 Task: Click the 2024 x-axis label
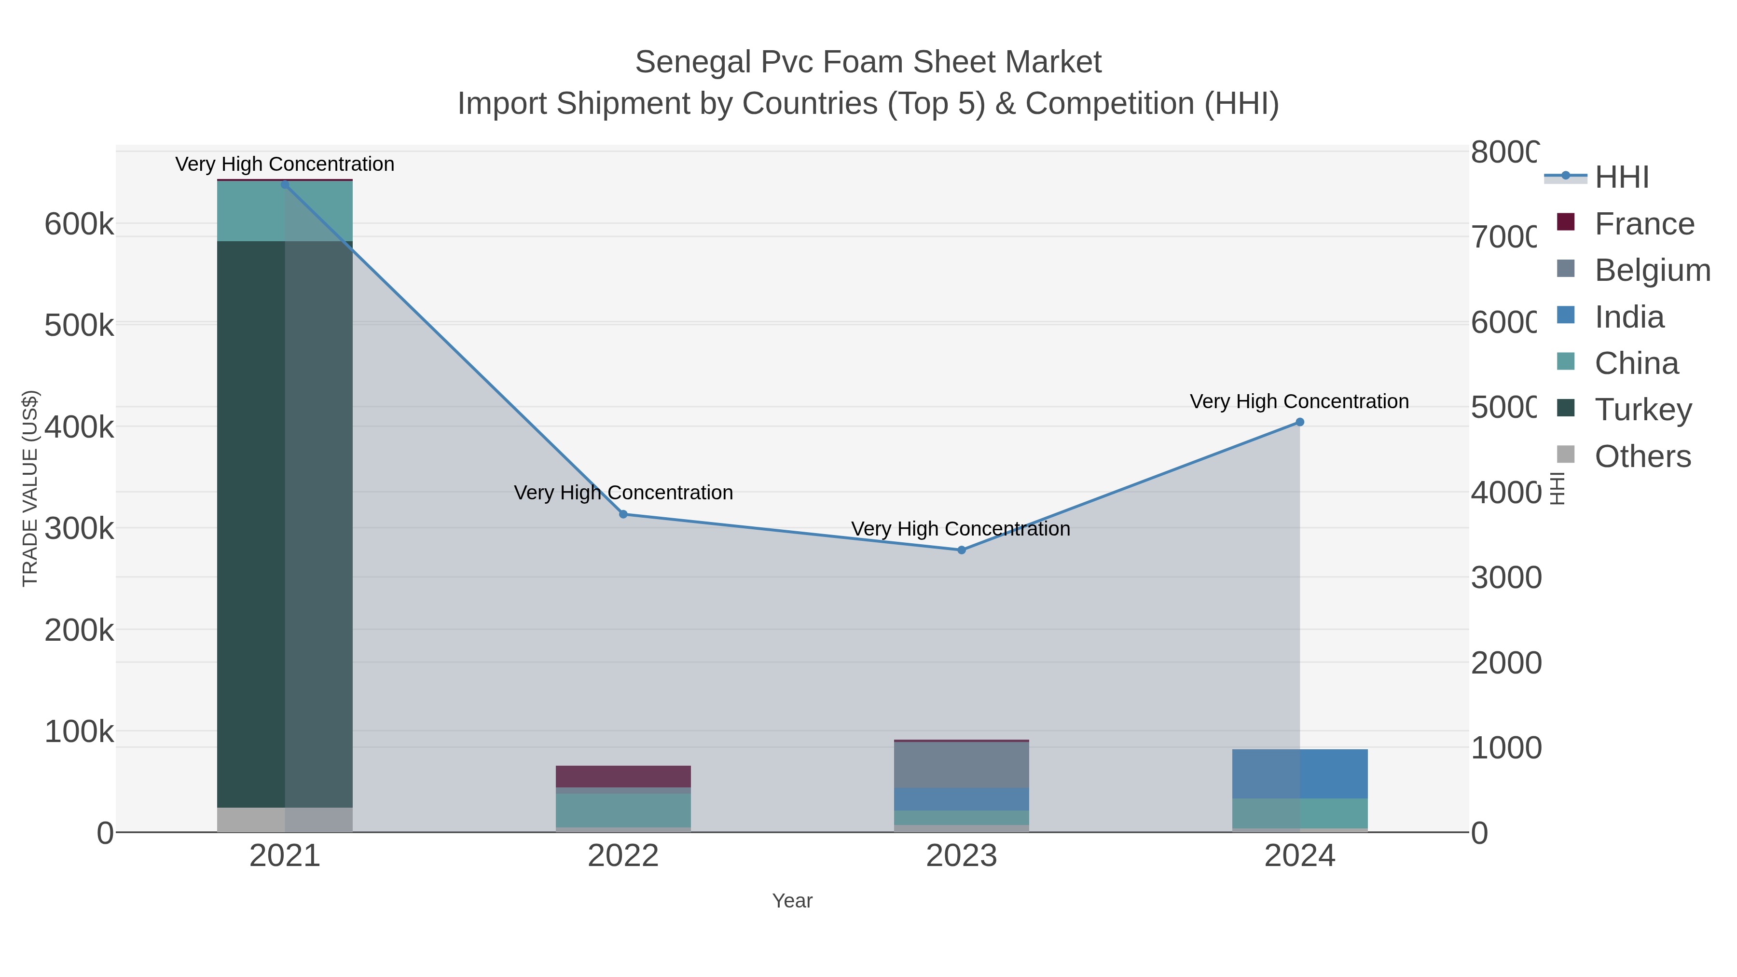pyautogui.click(x=1300, y=856)
